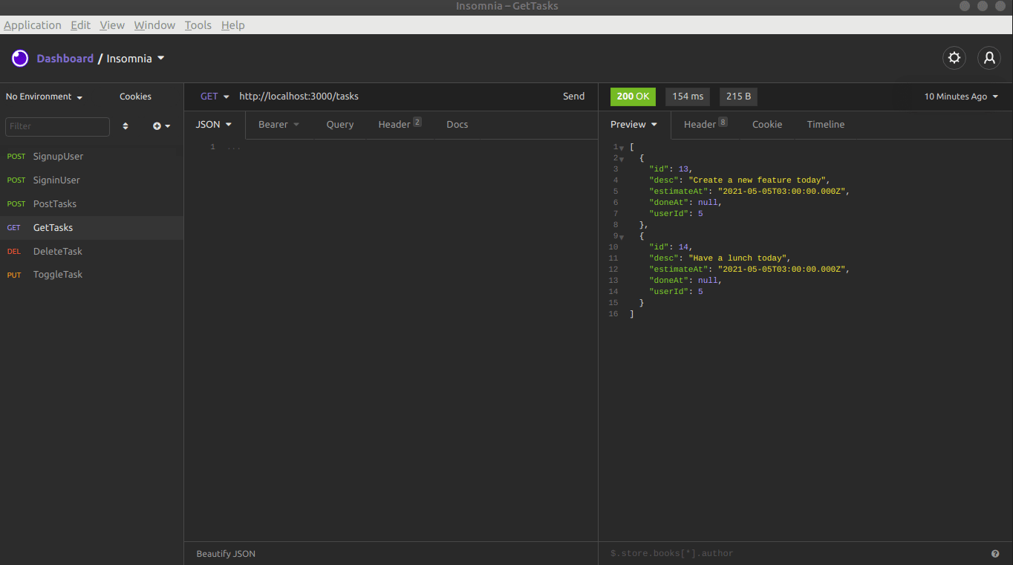Open the Edit menu
Viewport: 1013px width, 565px height.
pyautogui.click(x=80, y=25)
